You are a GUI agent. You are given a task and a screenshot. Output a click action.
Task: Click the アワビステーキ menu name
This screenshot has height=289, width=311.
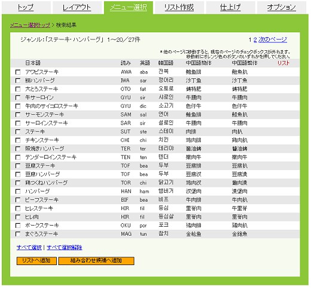[42, 72]
